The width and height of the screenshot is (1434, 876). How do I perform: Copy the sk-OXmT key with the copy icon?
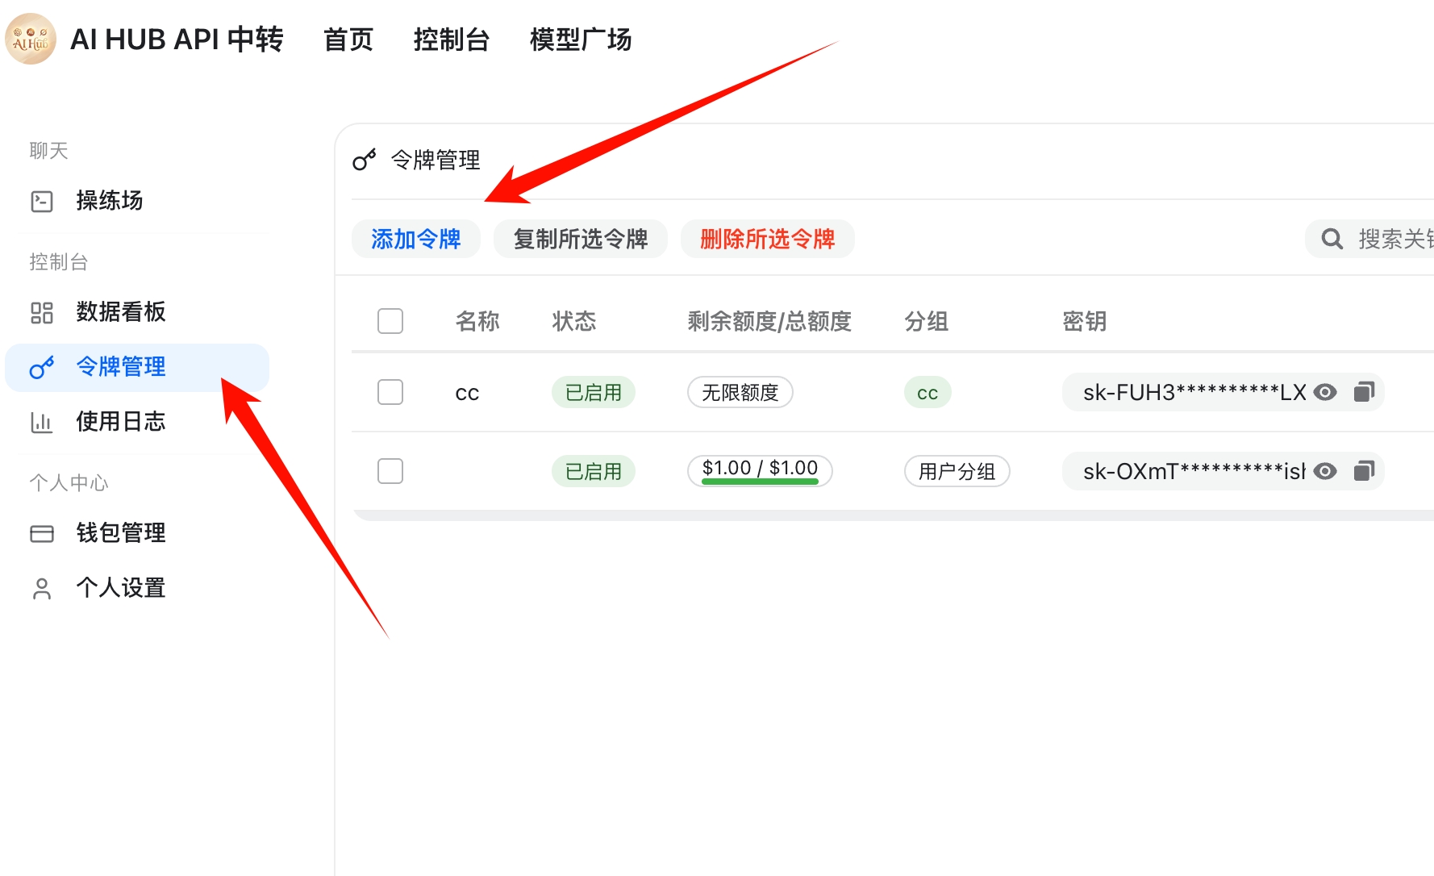(1364, 471)
